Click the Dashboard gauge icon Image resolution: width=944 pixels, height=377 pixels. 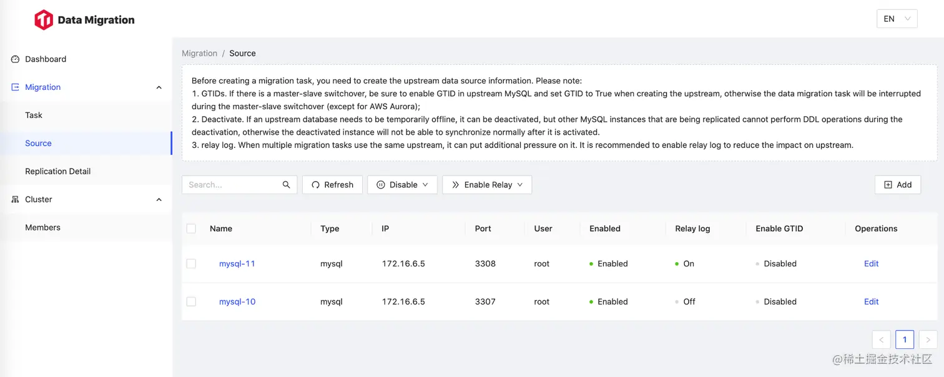point(16,59)
